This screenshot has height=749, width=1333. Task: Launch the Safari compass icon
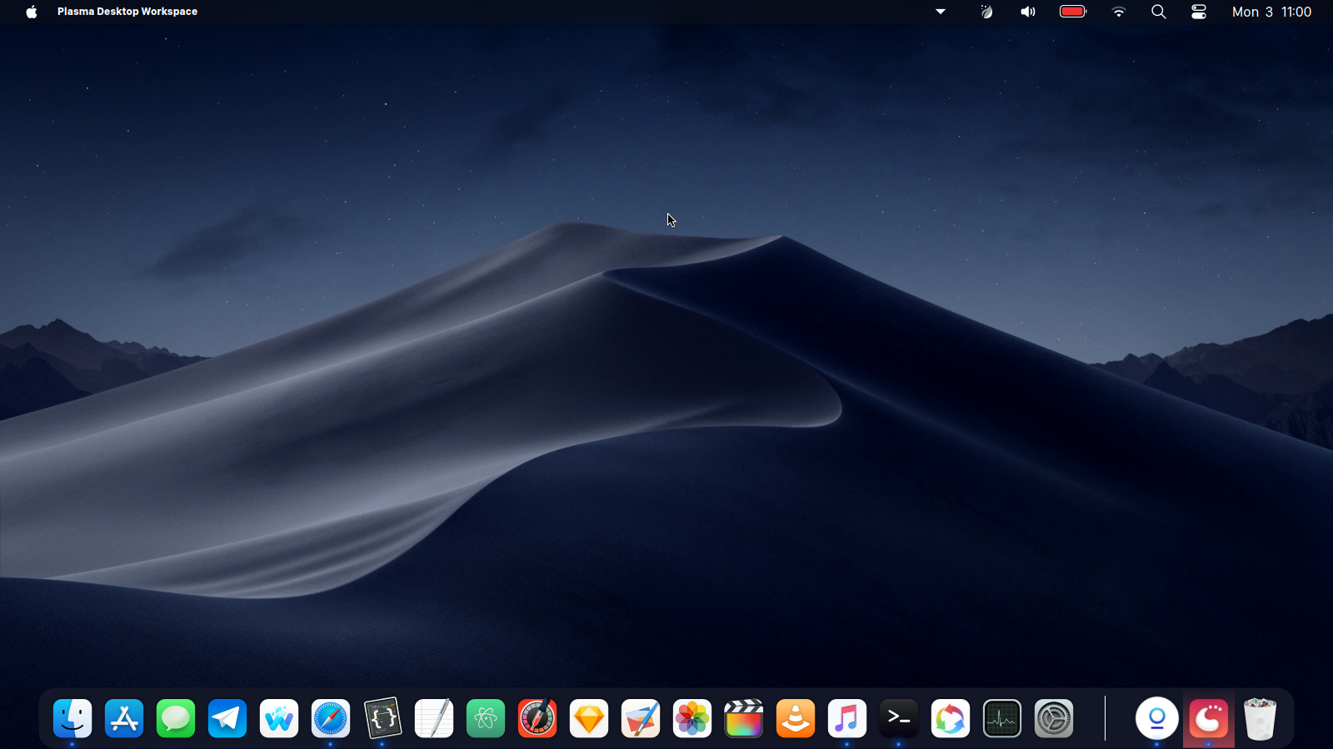pos(331,718)
